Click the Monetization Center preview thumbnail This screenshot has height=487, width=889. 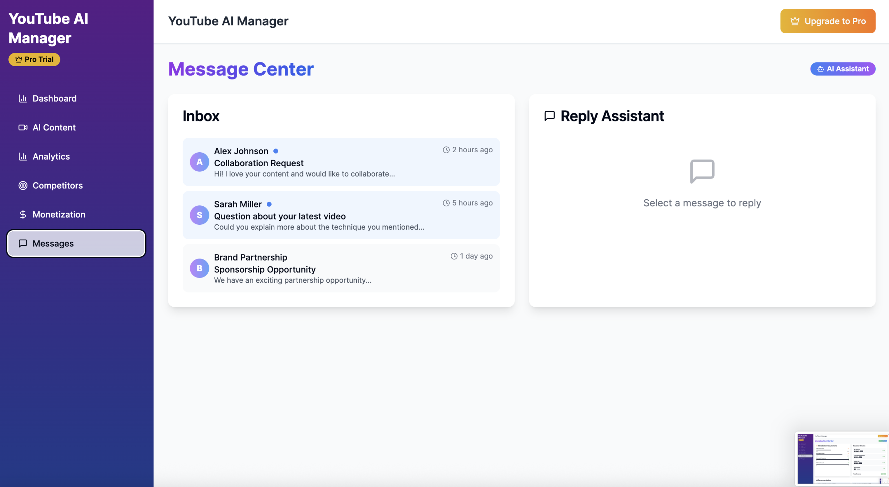(842, 458)
